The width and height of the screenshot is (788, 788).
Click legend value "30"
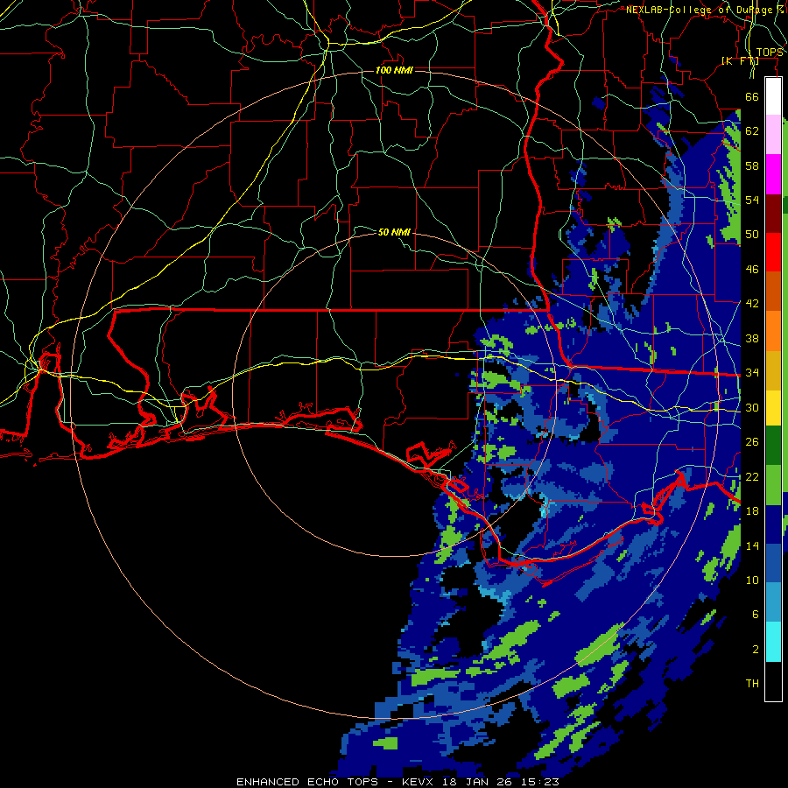752,407
